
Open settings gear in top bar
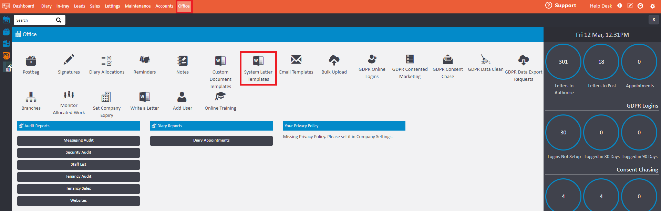tap(652, 6)
